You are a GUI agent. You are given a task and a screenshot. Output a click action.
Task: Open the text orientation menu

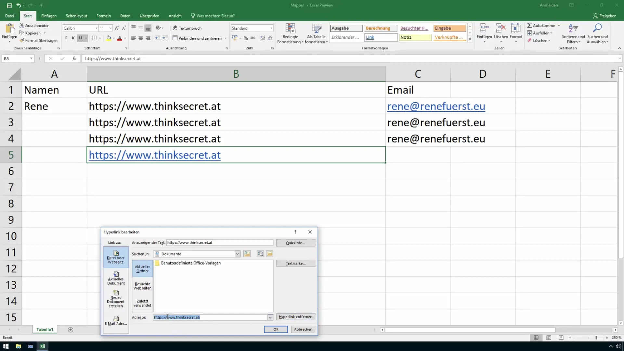pos(159,28)
